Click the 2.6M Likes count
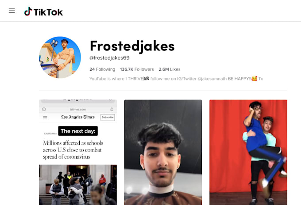 point(170,69)
